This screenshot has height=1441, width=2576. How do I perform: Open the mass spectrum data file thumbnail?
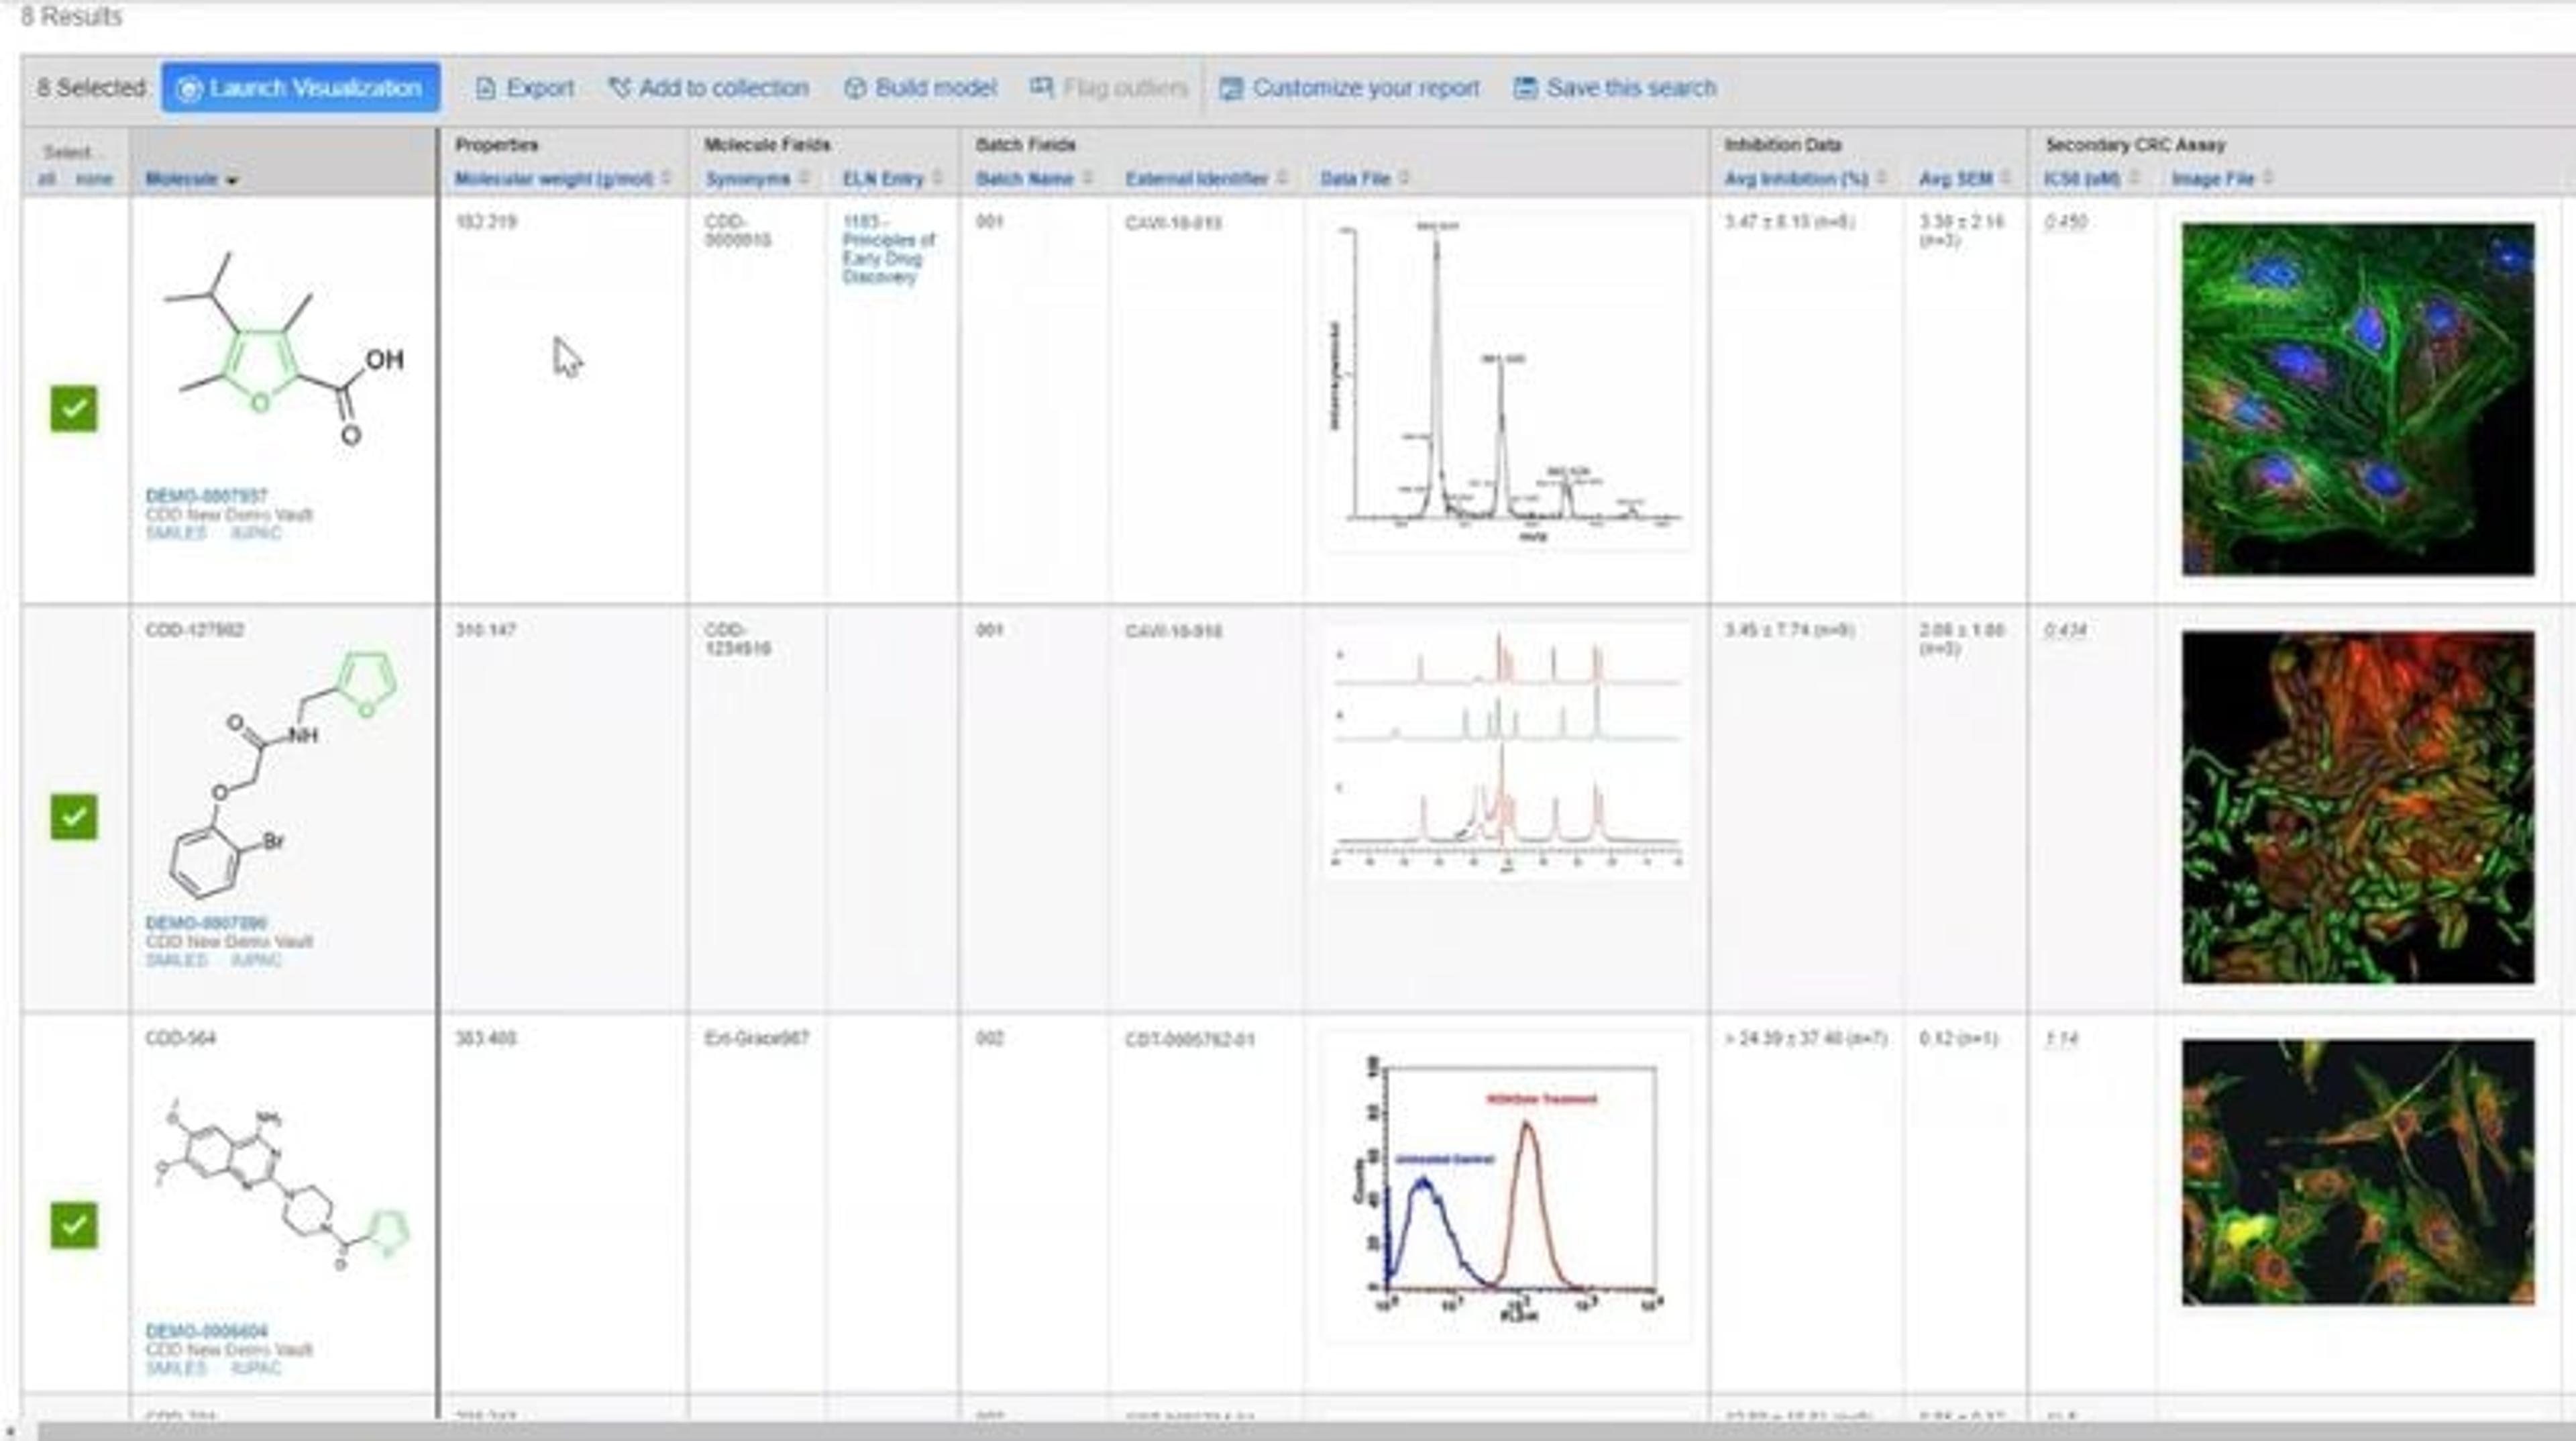(1506, 381)
